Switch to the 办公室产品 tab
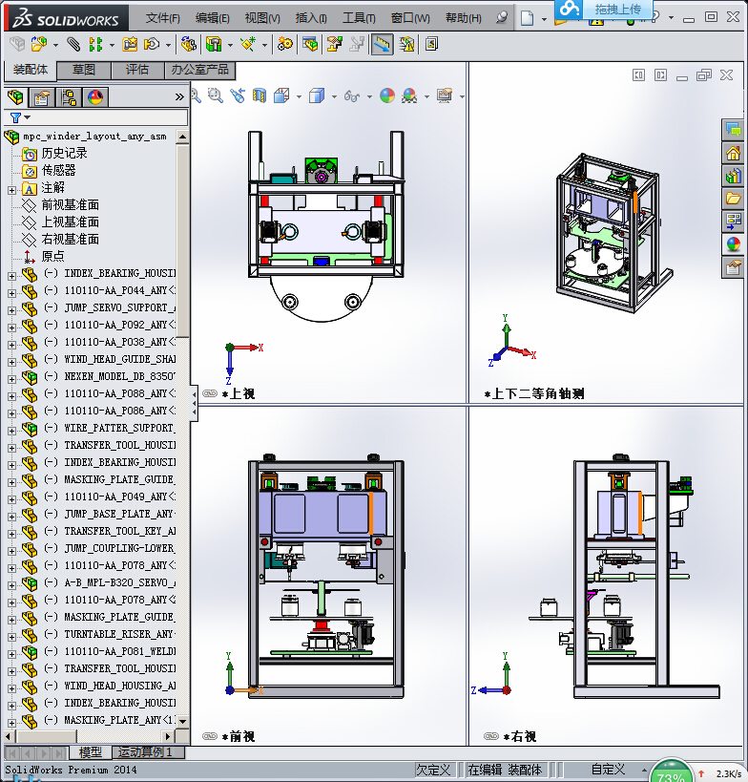Image resolution: width=748 pixels, height=782 pixels. (199, 70)
